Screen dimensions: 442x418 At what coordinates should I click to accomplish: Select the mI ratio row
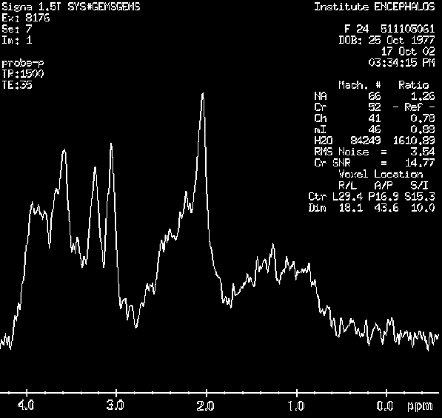pyautogui.click(x=375, y=129)
